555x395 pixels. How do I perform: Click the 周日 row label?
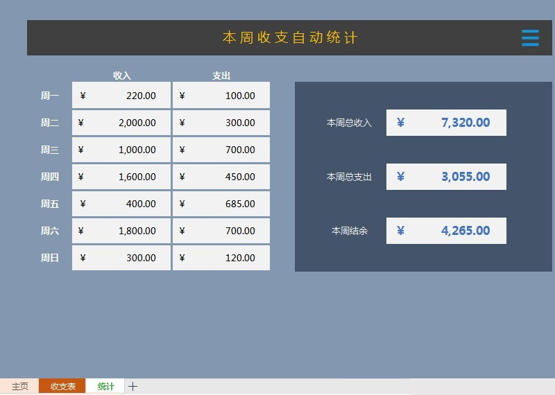(50, 258)
